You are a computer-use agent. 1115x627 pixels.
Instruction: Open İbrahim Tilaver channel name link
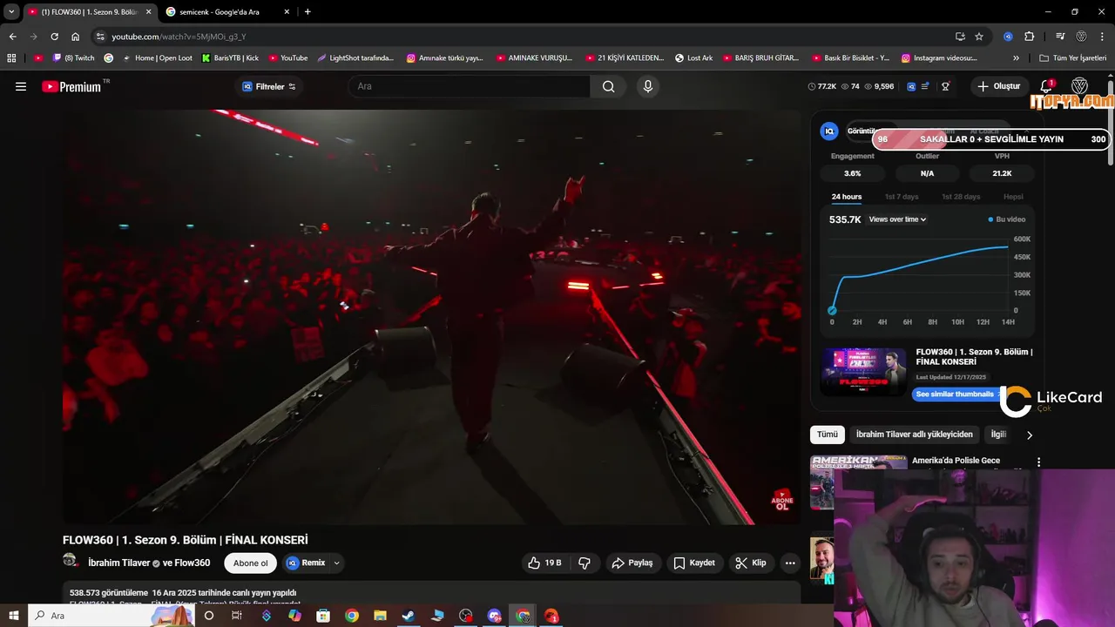(119, 563)
